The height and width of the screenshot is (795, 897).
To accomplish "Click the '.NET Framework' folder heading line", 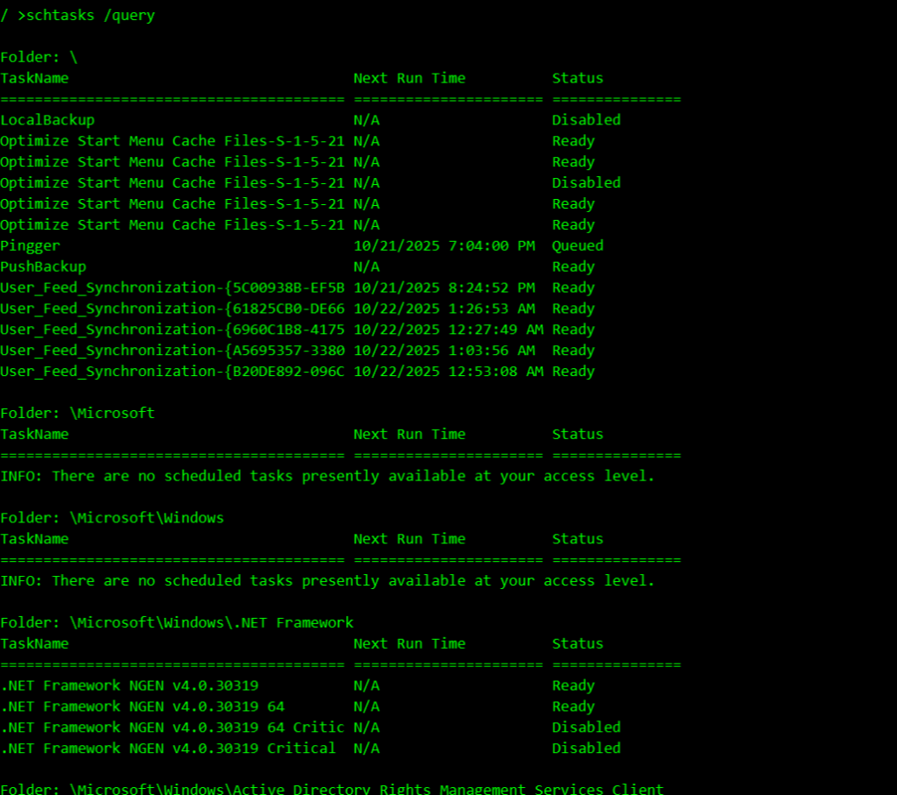I will pos(176,623).
